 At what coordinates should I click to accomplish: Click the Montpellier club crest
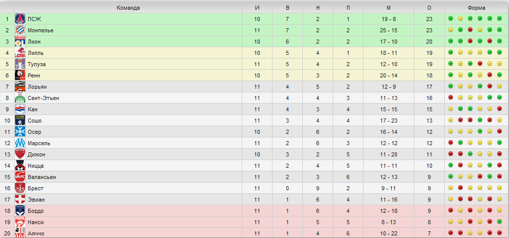click(20, 30)
